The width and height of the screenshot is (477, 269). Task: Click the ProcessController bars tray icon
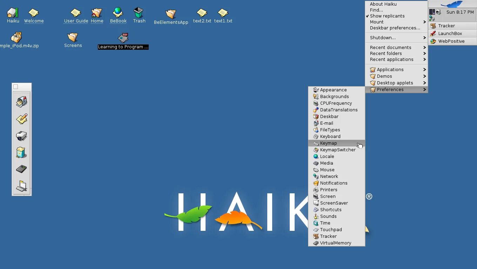pos(432,12)
